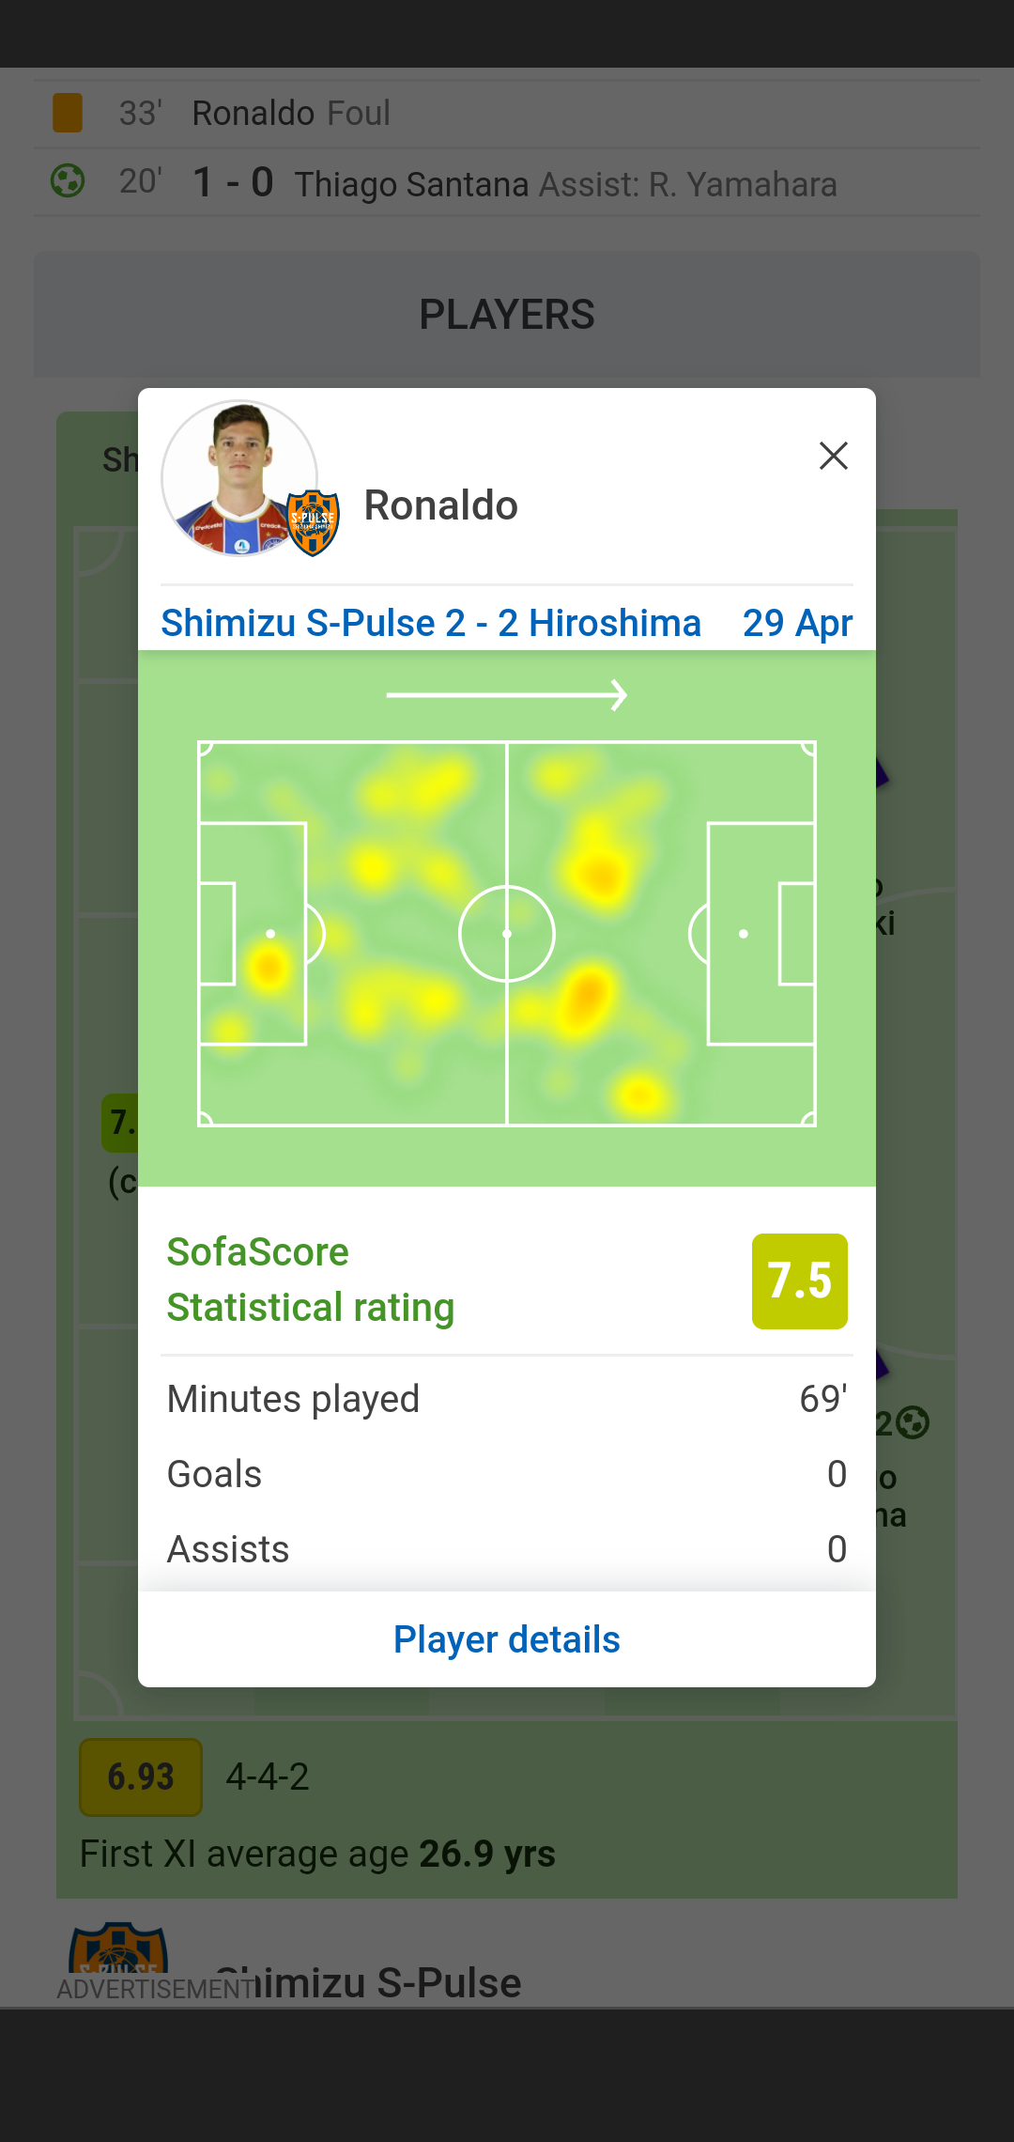This screenshot has height=2142, width=1014.
Task: Tap the 7.5 rating badge
Action: (799, 1281)
